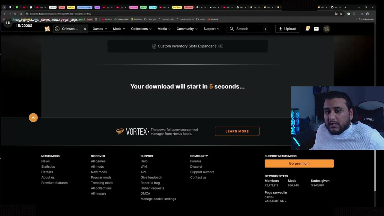Open the New mods footer link
The image size is (384, 216).
pos(99,172)
